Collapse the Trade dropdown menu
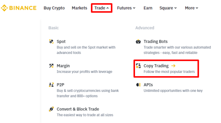Viewport: 221px width, 123px height. 101,8
